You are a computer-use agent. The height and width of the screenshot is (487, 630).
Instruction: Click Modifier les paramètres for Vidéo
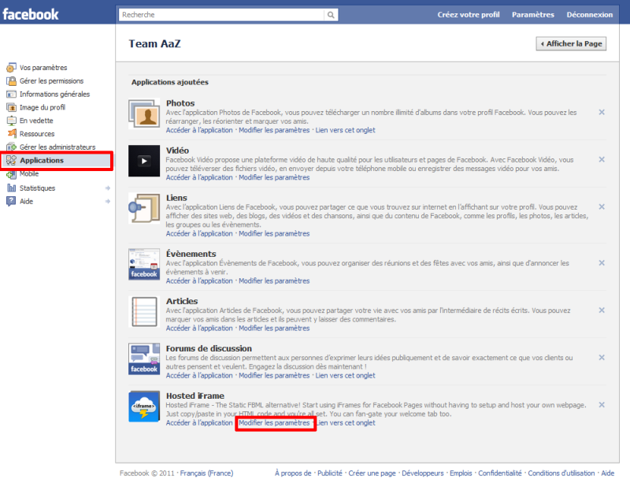274,177
